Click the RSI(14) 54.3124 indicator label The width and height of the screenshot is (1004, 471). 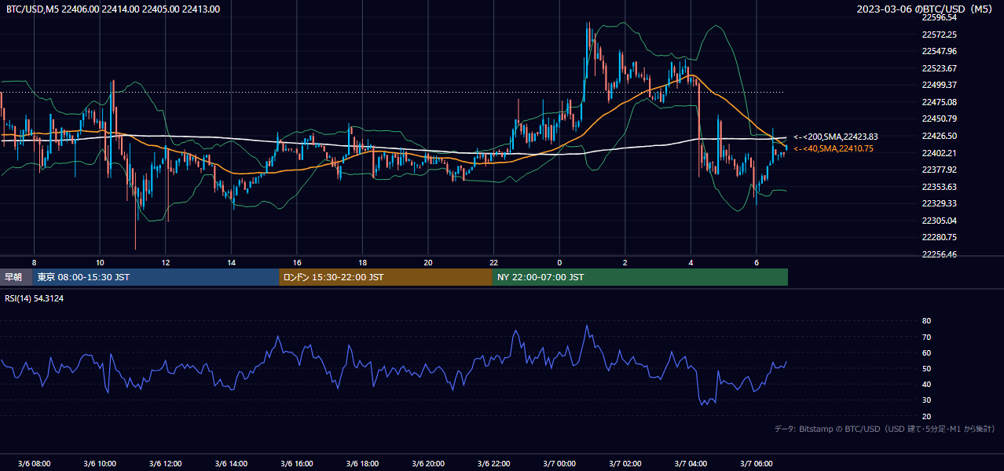[35, 298]
